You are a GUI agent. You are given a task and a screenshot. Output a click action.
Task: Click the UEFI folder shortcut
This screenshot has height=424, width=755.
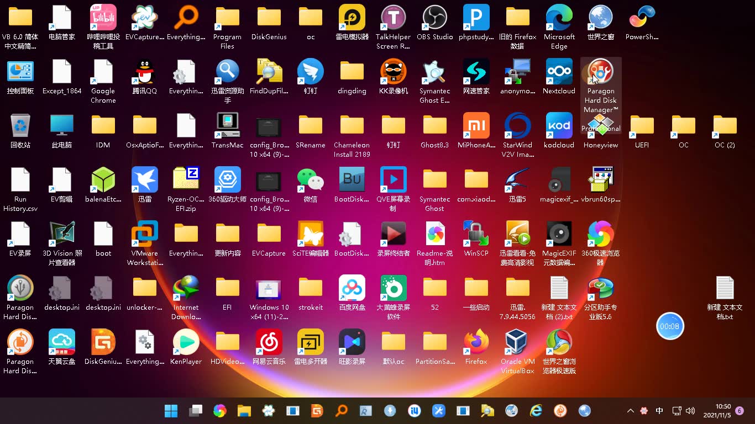tap(642, 131)
